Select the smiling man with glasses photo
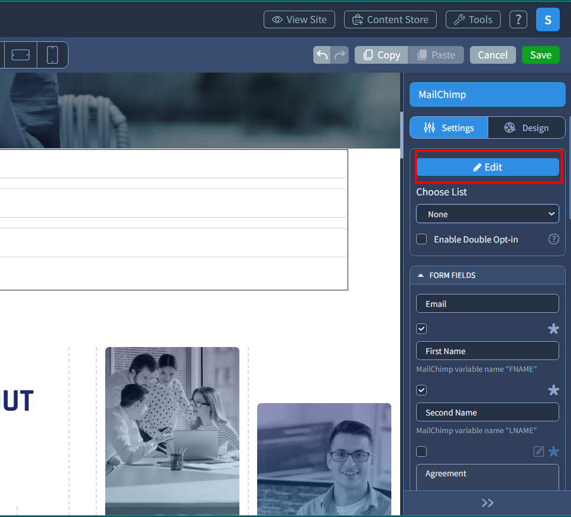 (x=324, y=459)
